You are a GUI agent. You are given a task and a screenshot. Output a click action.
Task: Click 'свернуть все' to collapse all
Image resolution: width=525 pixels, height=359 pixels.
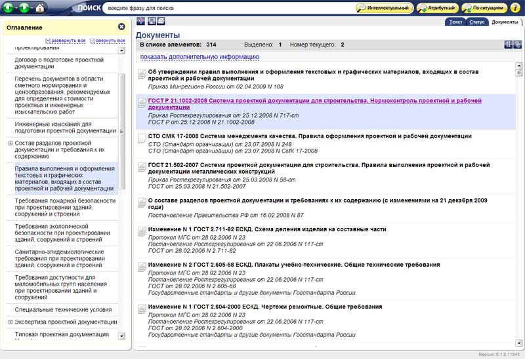tap(106, 41)
